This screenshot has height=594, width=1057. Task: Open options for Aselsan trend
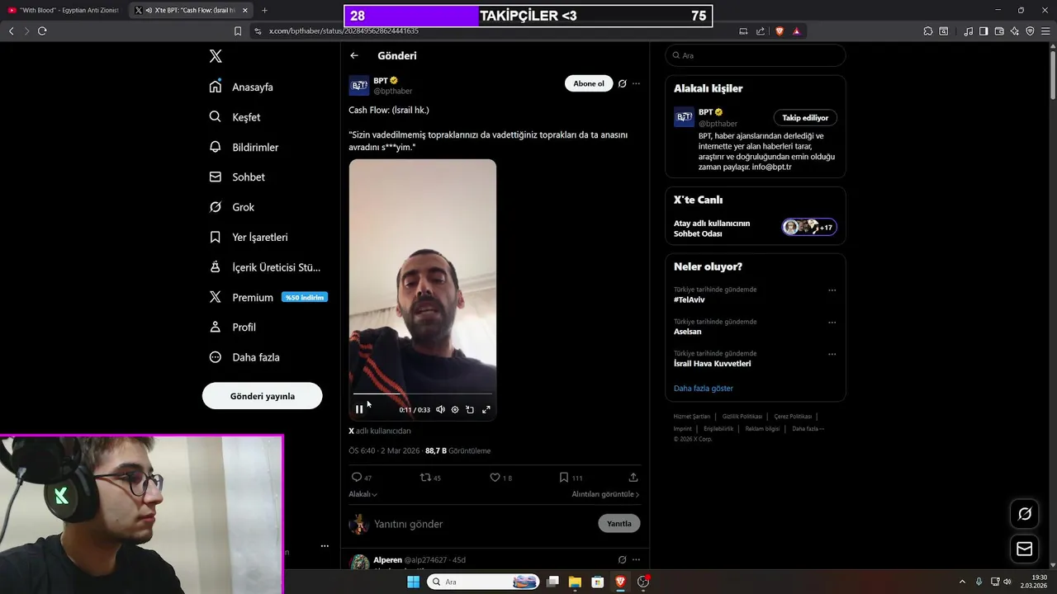(x=832, y=323)
